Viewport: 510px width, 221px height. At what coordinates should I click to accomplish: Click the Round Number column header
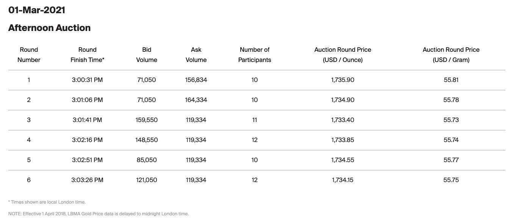coord(29,55)
